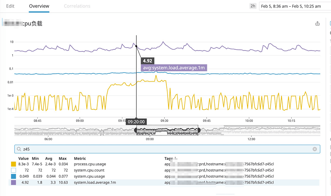Select the Overview tab
This screenshot has height=196, width=331.
click(x=39, y=6)
